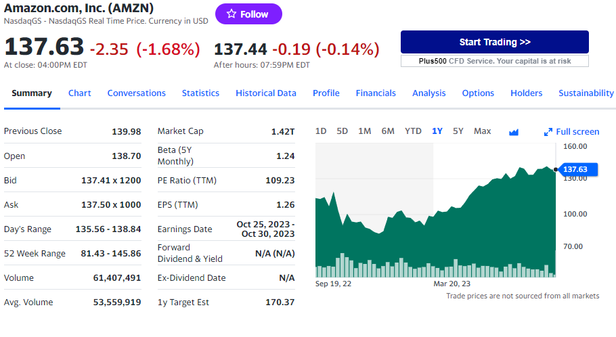The width and height of the screenshot is (616, 337).
Task: Select the YTD chart range
Action: [414, 131]
